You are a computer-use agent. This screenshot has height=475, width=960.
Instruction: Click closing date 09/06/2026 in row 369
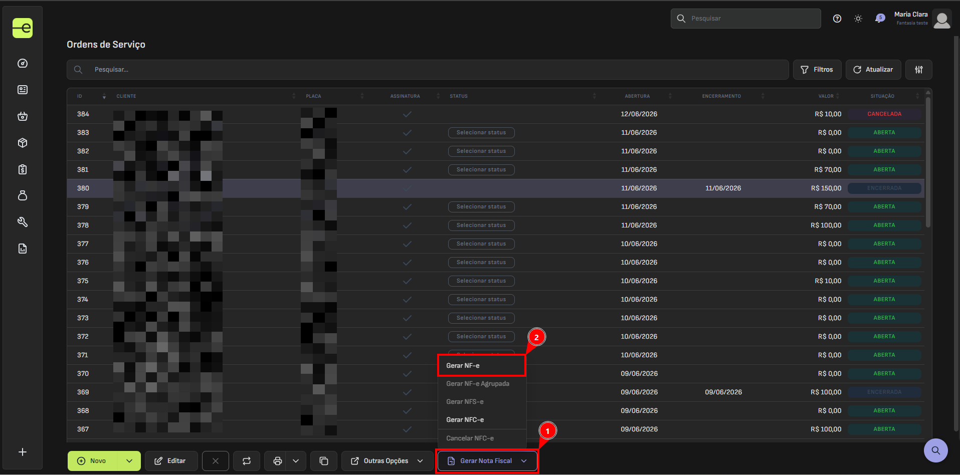[723, 392]
